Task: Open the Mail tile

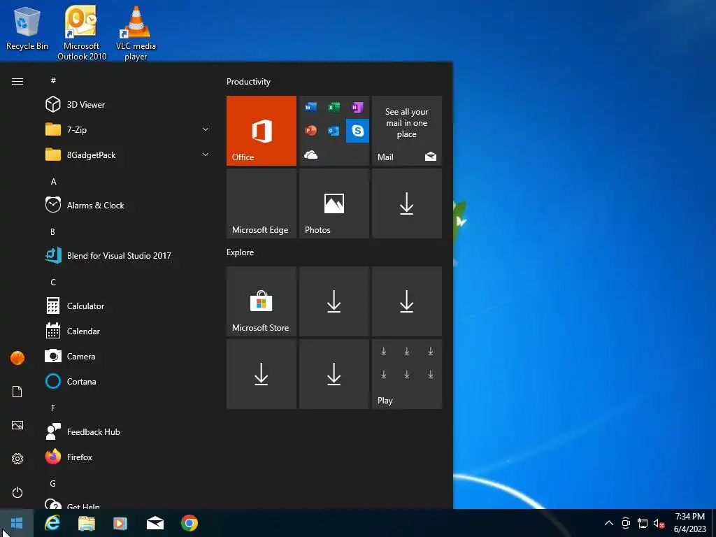Action: [407, 131]
